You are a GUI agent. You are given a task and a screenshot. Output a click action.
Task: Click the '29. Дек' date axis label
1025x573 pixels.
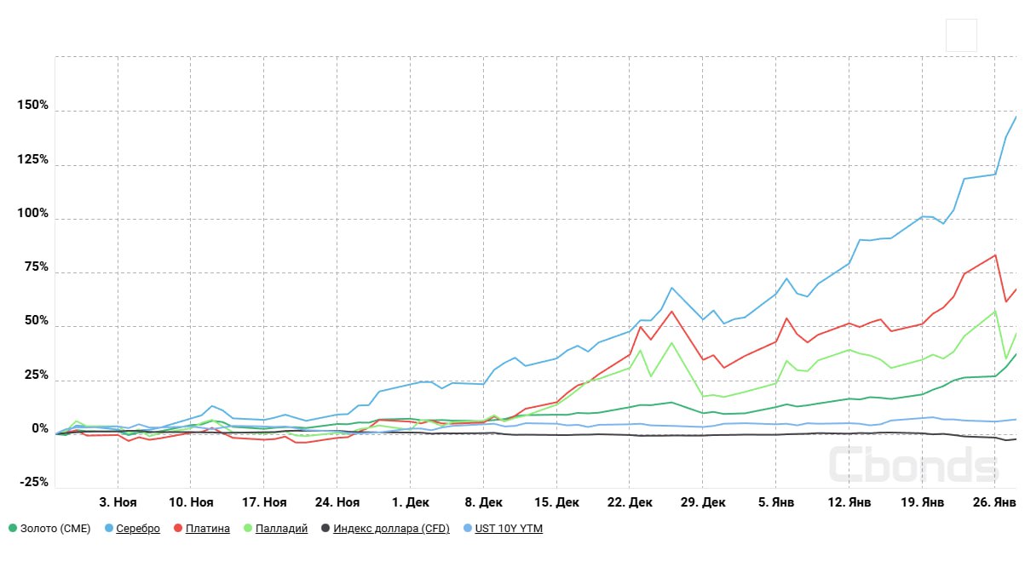click(x=703, y=503)
